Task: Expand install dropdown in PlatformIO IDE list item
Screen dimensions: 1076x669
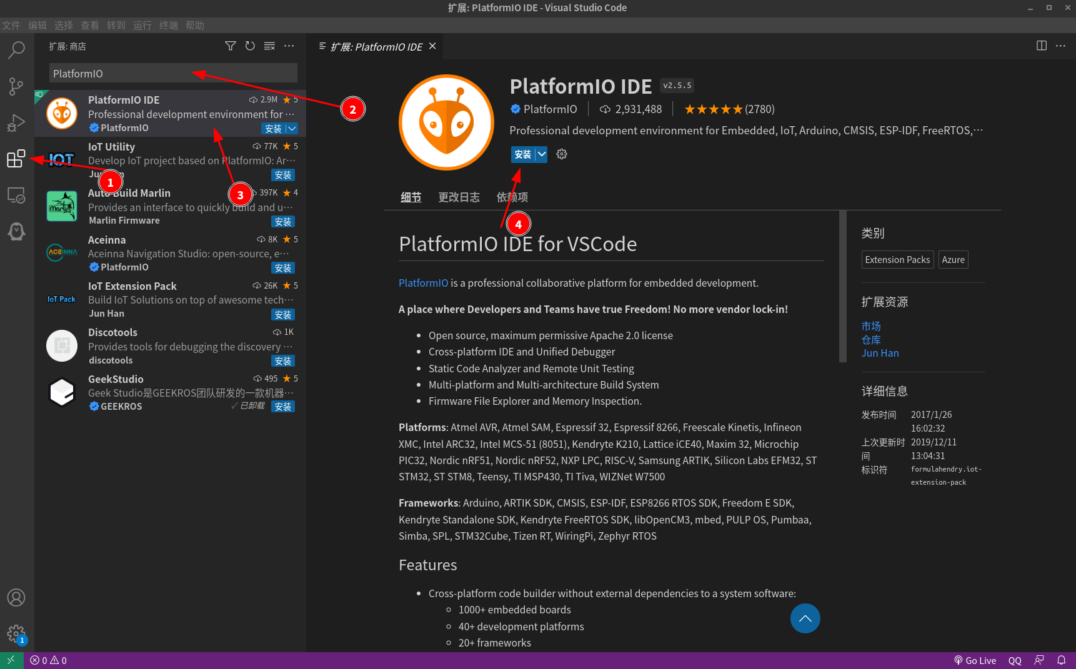Action: (x=292, y=129)
